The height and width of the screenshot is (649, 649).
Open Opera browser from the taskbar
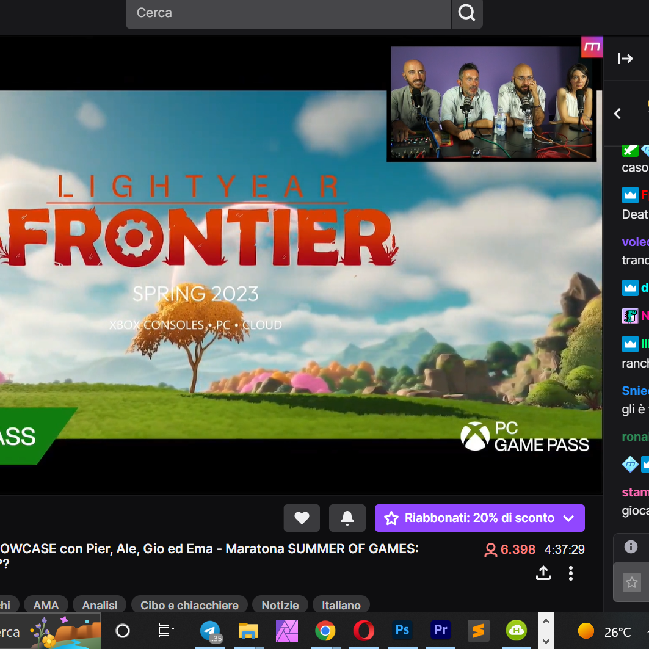(x=364, y=631)
